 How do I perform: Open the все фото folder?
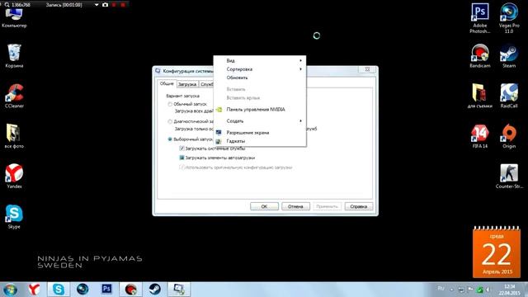[x=14, y=136]
